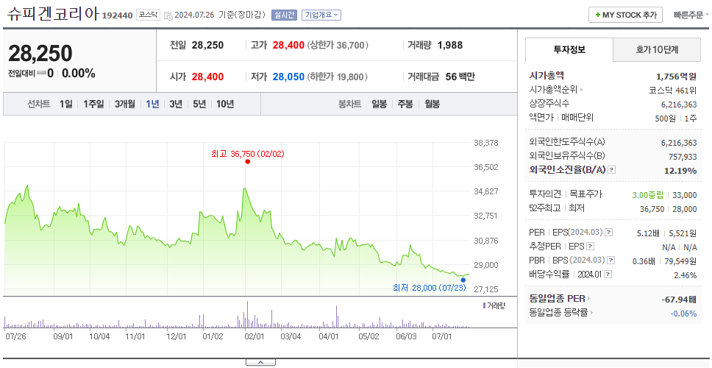Add stock with MY STOCK 추가 button
Screen dimensions: 712x368
tap(626, 15)
